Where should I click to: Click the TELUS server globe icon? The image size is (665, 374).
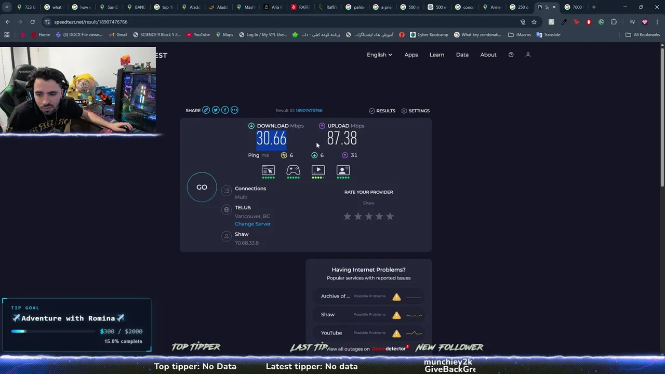[x=227, y=209]
